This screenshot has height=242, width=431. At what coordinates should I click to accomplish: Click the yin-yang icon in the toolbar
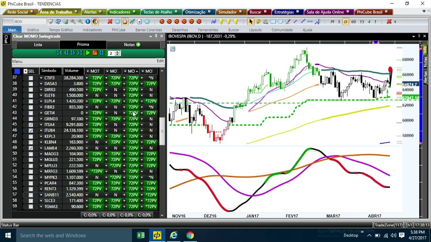click(x=95, y=22)
